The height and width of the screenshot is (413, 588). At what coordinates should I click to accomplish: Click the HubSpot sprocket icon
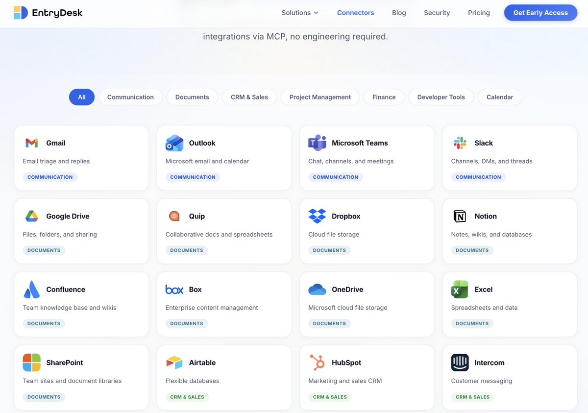[317, 363]
